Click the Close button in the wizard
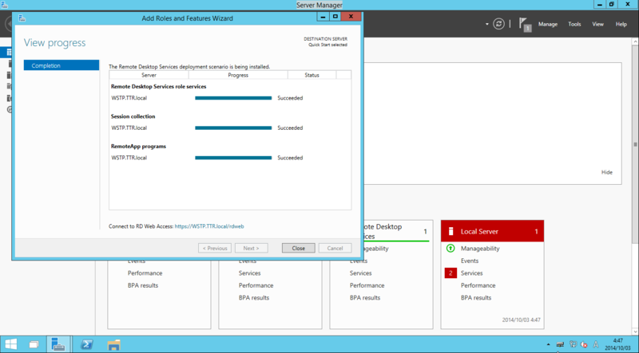Screen dimensions: 639x353 pyautogui.click(x=298, y=248)
